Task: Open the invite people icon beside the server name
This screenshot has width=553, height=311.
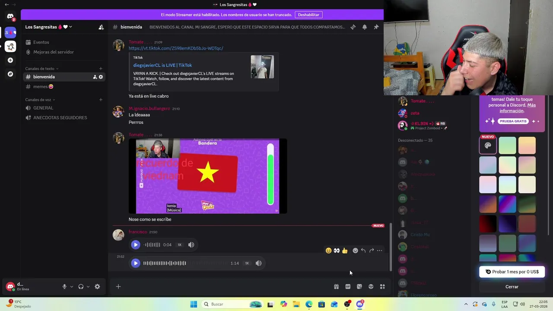Action: click(x=101, y=27)
